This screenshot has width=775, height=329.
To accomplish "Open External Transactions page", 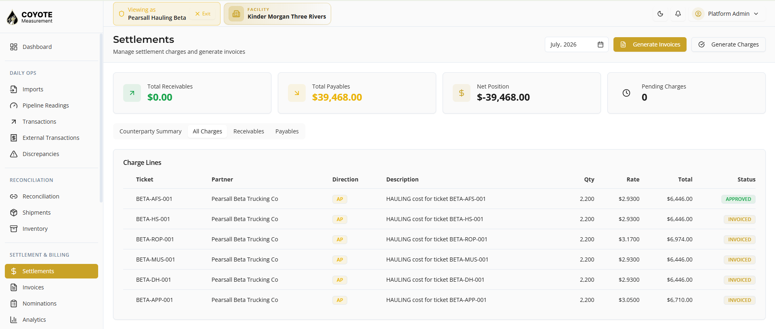I will click(51, 138).
